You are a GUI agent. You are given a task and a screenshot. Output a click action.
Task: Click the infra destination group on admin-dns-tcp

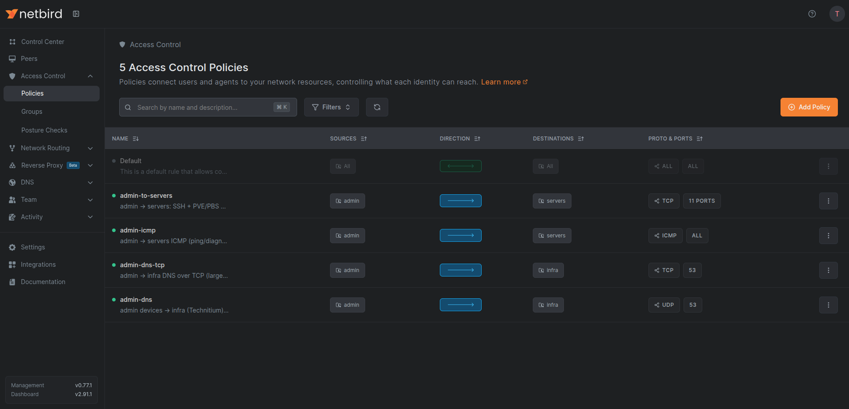pyautogui.click(x=548, y=270)
